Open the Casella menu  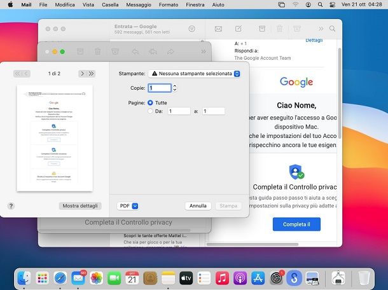click(x=110, y=4)
